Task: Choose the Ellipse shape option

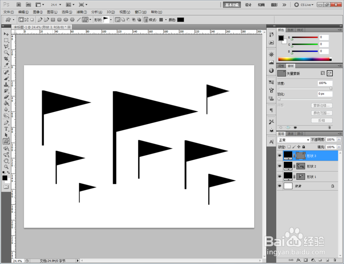Action: (x=66, y=20)
